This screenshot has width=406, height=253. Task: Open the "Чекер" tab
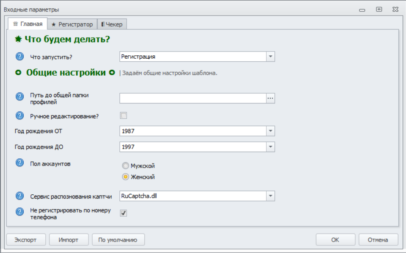click(112, 24)
